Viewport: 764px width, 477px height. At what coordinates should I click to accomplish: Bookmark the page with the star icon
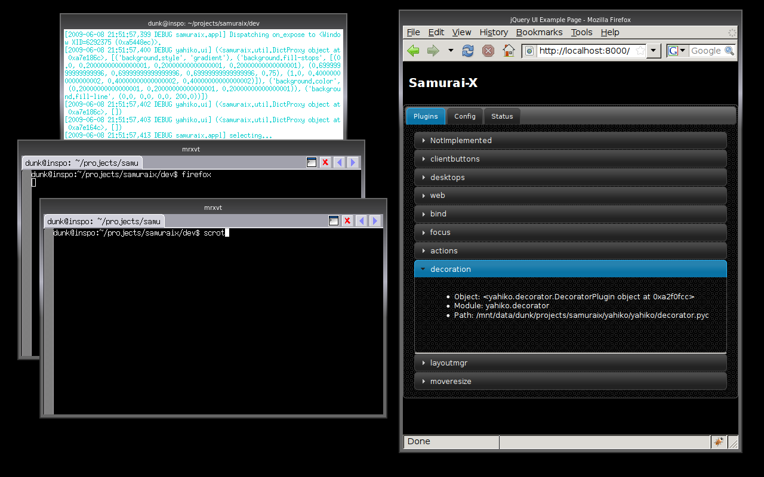coord(640,51)
